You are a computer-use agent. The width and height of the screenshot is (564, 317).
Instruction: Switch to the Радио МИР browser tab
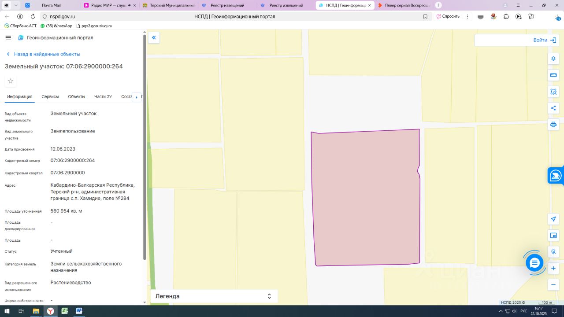(110, 5)
